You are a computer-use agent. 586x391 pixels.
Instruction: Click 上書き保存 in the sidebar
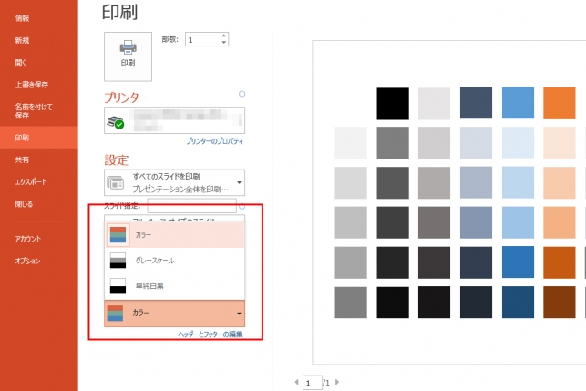32,85
